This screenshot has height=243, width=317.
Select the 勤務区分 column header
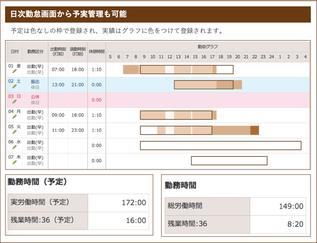click(x=35, y=52)
